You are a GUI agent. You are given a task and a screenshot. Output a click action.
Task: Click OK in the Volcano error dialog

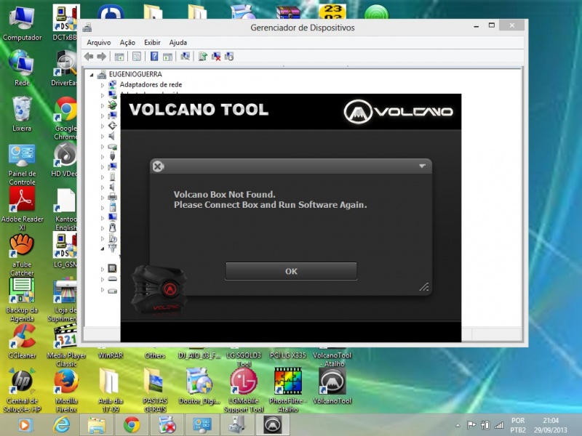(x=291, y=271)
